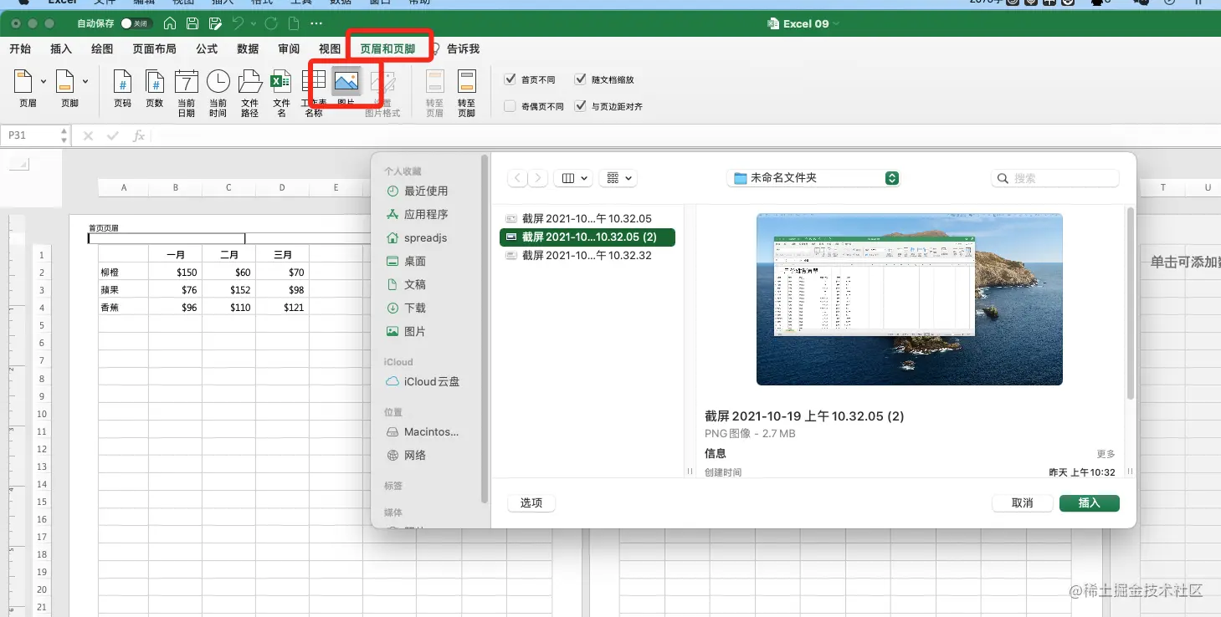Open the three-dot more commands menu

click(316, 23)
